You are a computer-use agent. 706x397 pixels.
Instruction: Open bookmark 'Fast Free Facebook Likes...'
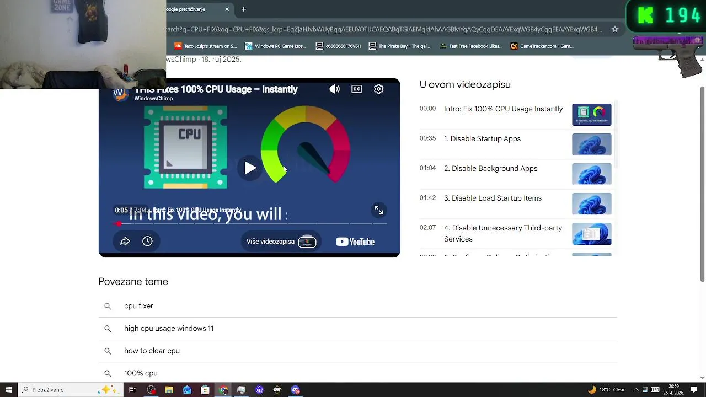pyautogui.click(x=471, y=46)
